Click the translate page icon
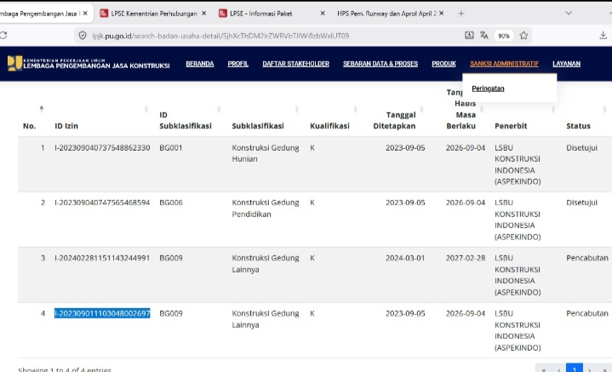Screen dimensions: 612x372 coord(485,36)
